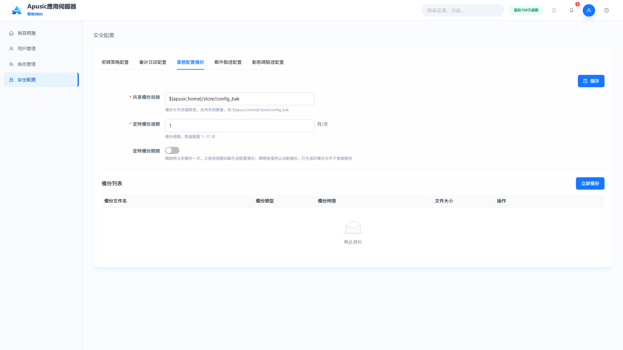Click the 月/次 unit label
Image resolution: width=623 pixels, height=350 pixels.
pyautogui.click(x=323, y=124)
